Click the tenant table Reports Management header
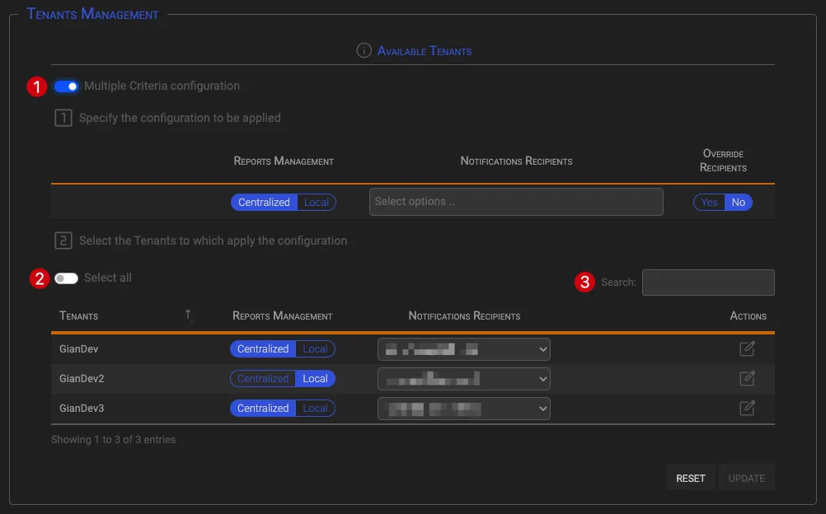Screen dimensions: 826x514 pyautogui.click(x=283, y=316)
